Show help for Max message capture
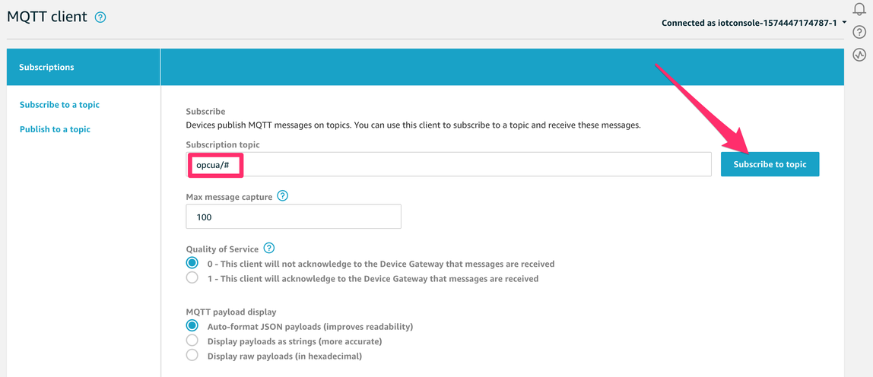 (x=283, y=196)
